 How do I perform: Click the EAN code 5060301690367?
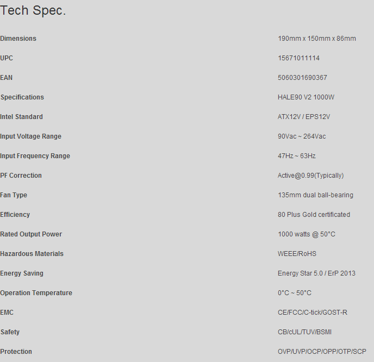click(302, 78)
